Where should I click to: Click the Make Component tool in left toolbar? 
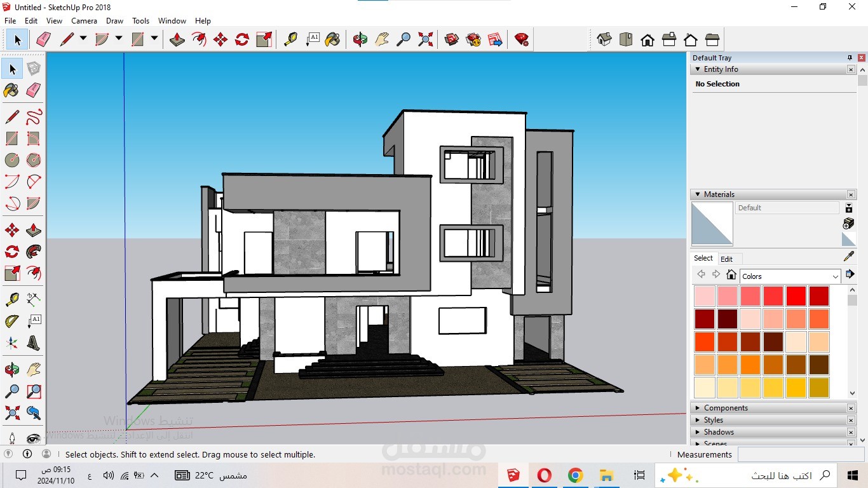pyautogui.click(x=34, y=69)
